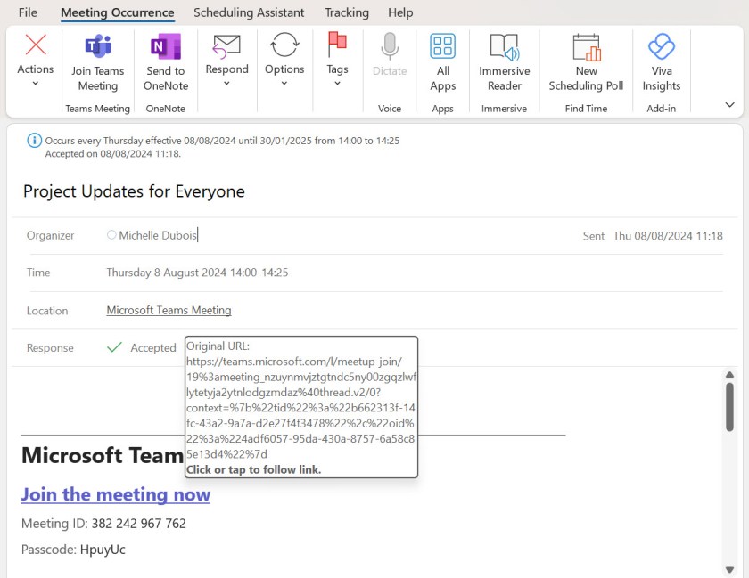Screen dimensions: 749x578
Task: Click the Accepted on 08/08/2024 11:18 line
Action: [x=113, y=154]
